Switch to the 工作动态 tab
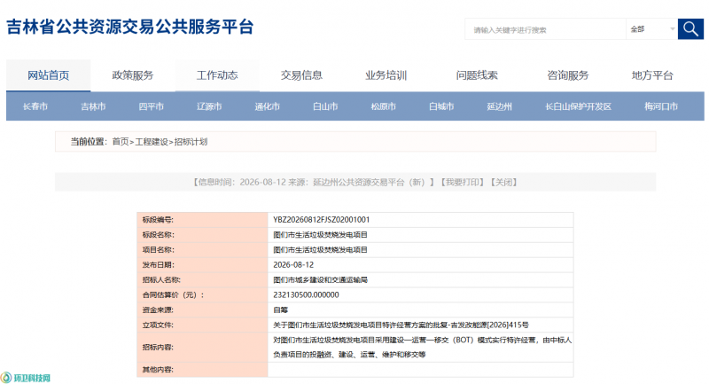Viewport: 709px width, 384px height. click(x=217, y=75)
